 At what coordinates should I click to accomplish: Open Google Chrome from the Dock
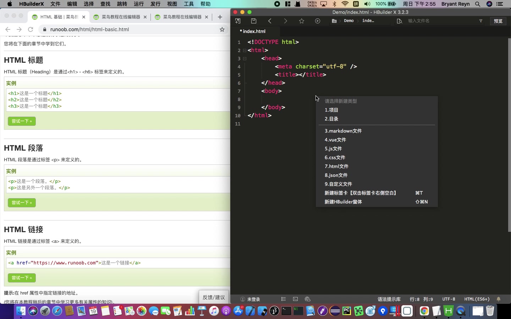pyautogui.click(x=424, y=311)
